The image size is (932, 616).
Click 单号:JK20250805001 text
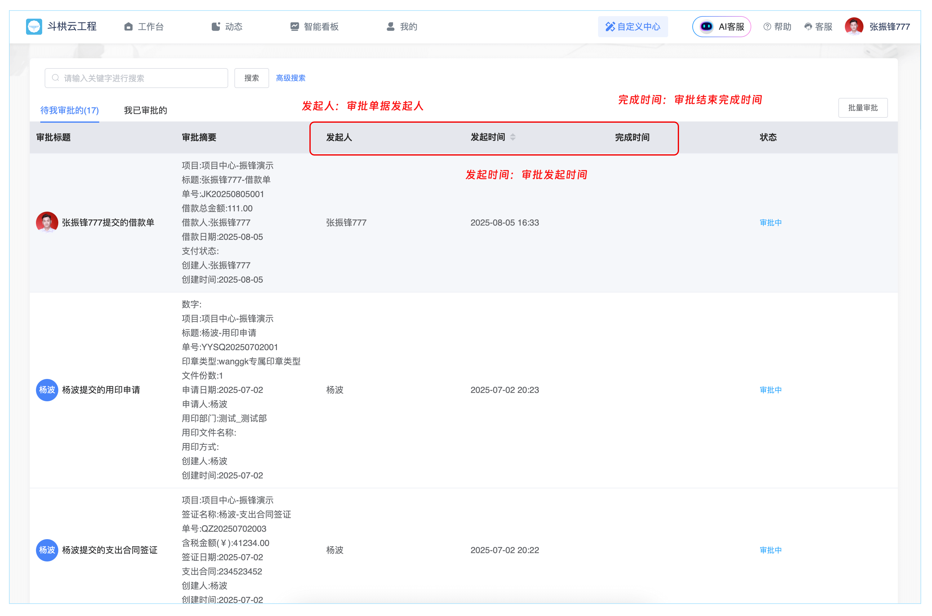pyautogui.click(x=223, y=194)
